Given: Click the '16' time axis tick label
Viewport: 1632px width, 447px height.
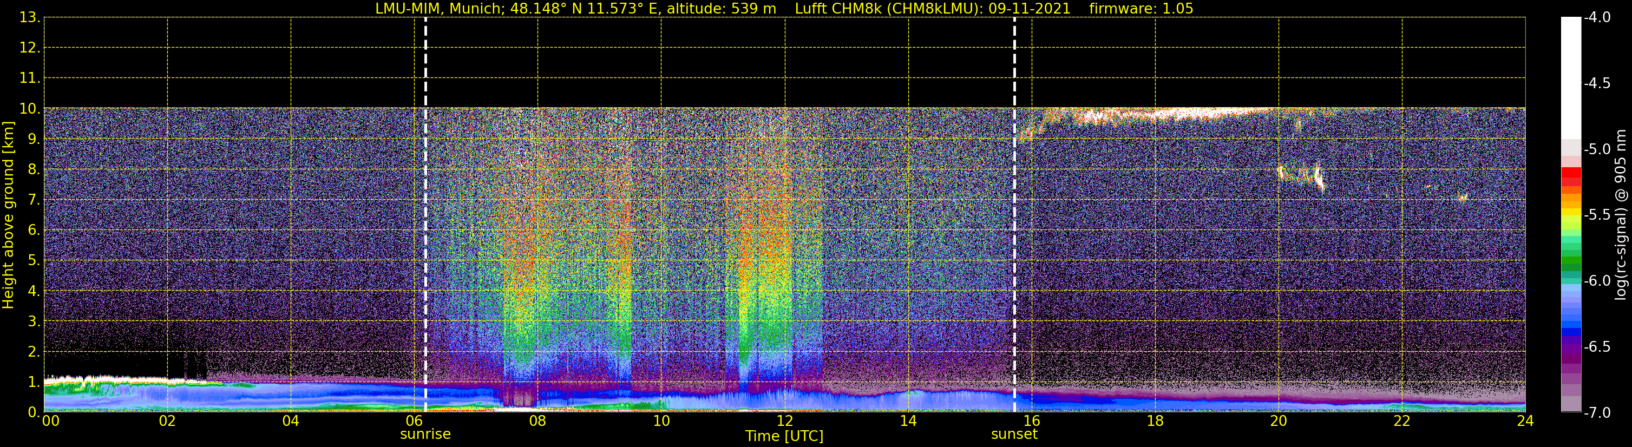Looking at the screenshot, I should 1032,421.
